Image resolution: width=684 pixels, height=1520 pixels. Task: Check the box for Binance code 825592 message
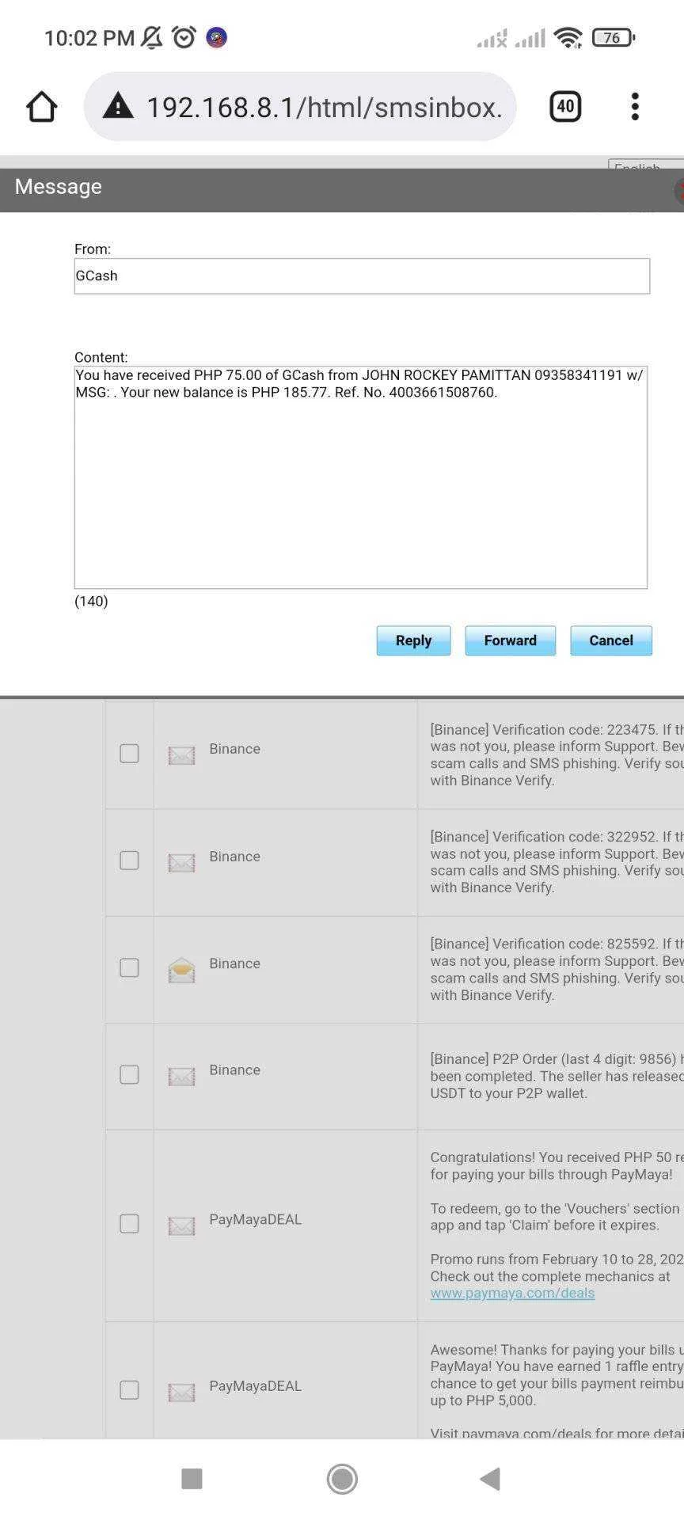pos(129,967)
